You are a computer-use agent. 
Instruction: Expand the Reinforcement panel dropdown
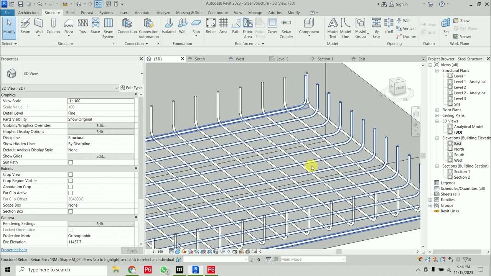(249, 44)
